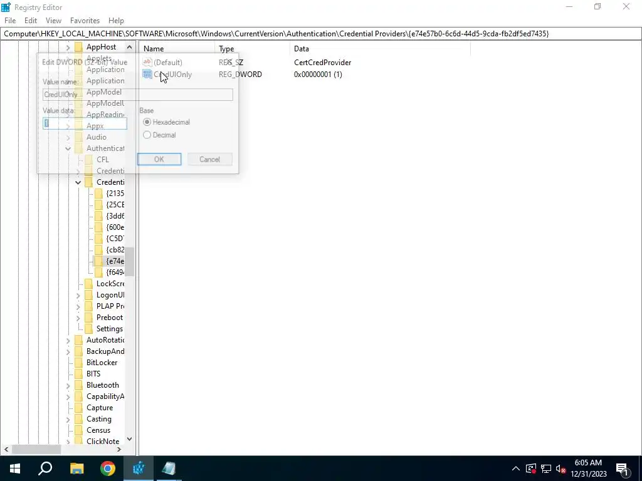Screen dimensions: 642x481
Task: Expand the PLAP Pr key
Action: click(78, 306)
